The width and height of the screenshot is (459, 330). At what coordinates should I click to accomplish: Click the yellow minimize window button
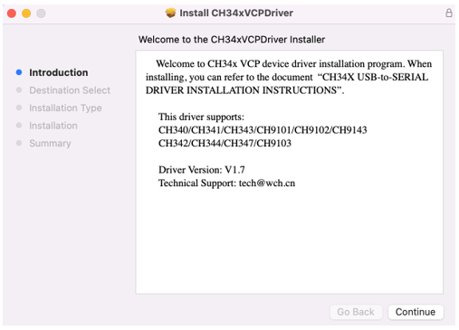coord(26,14)
